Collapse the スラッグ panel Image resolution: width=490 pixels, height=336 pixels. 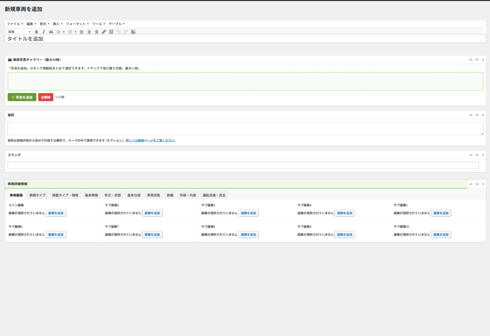click(483, 155)
